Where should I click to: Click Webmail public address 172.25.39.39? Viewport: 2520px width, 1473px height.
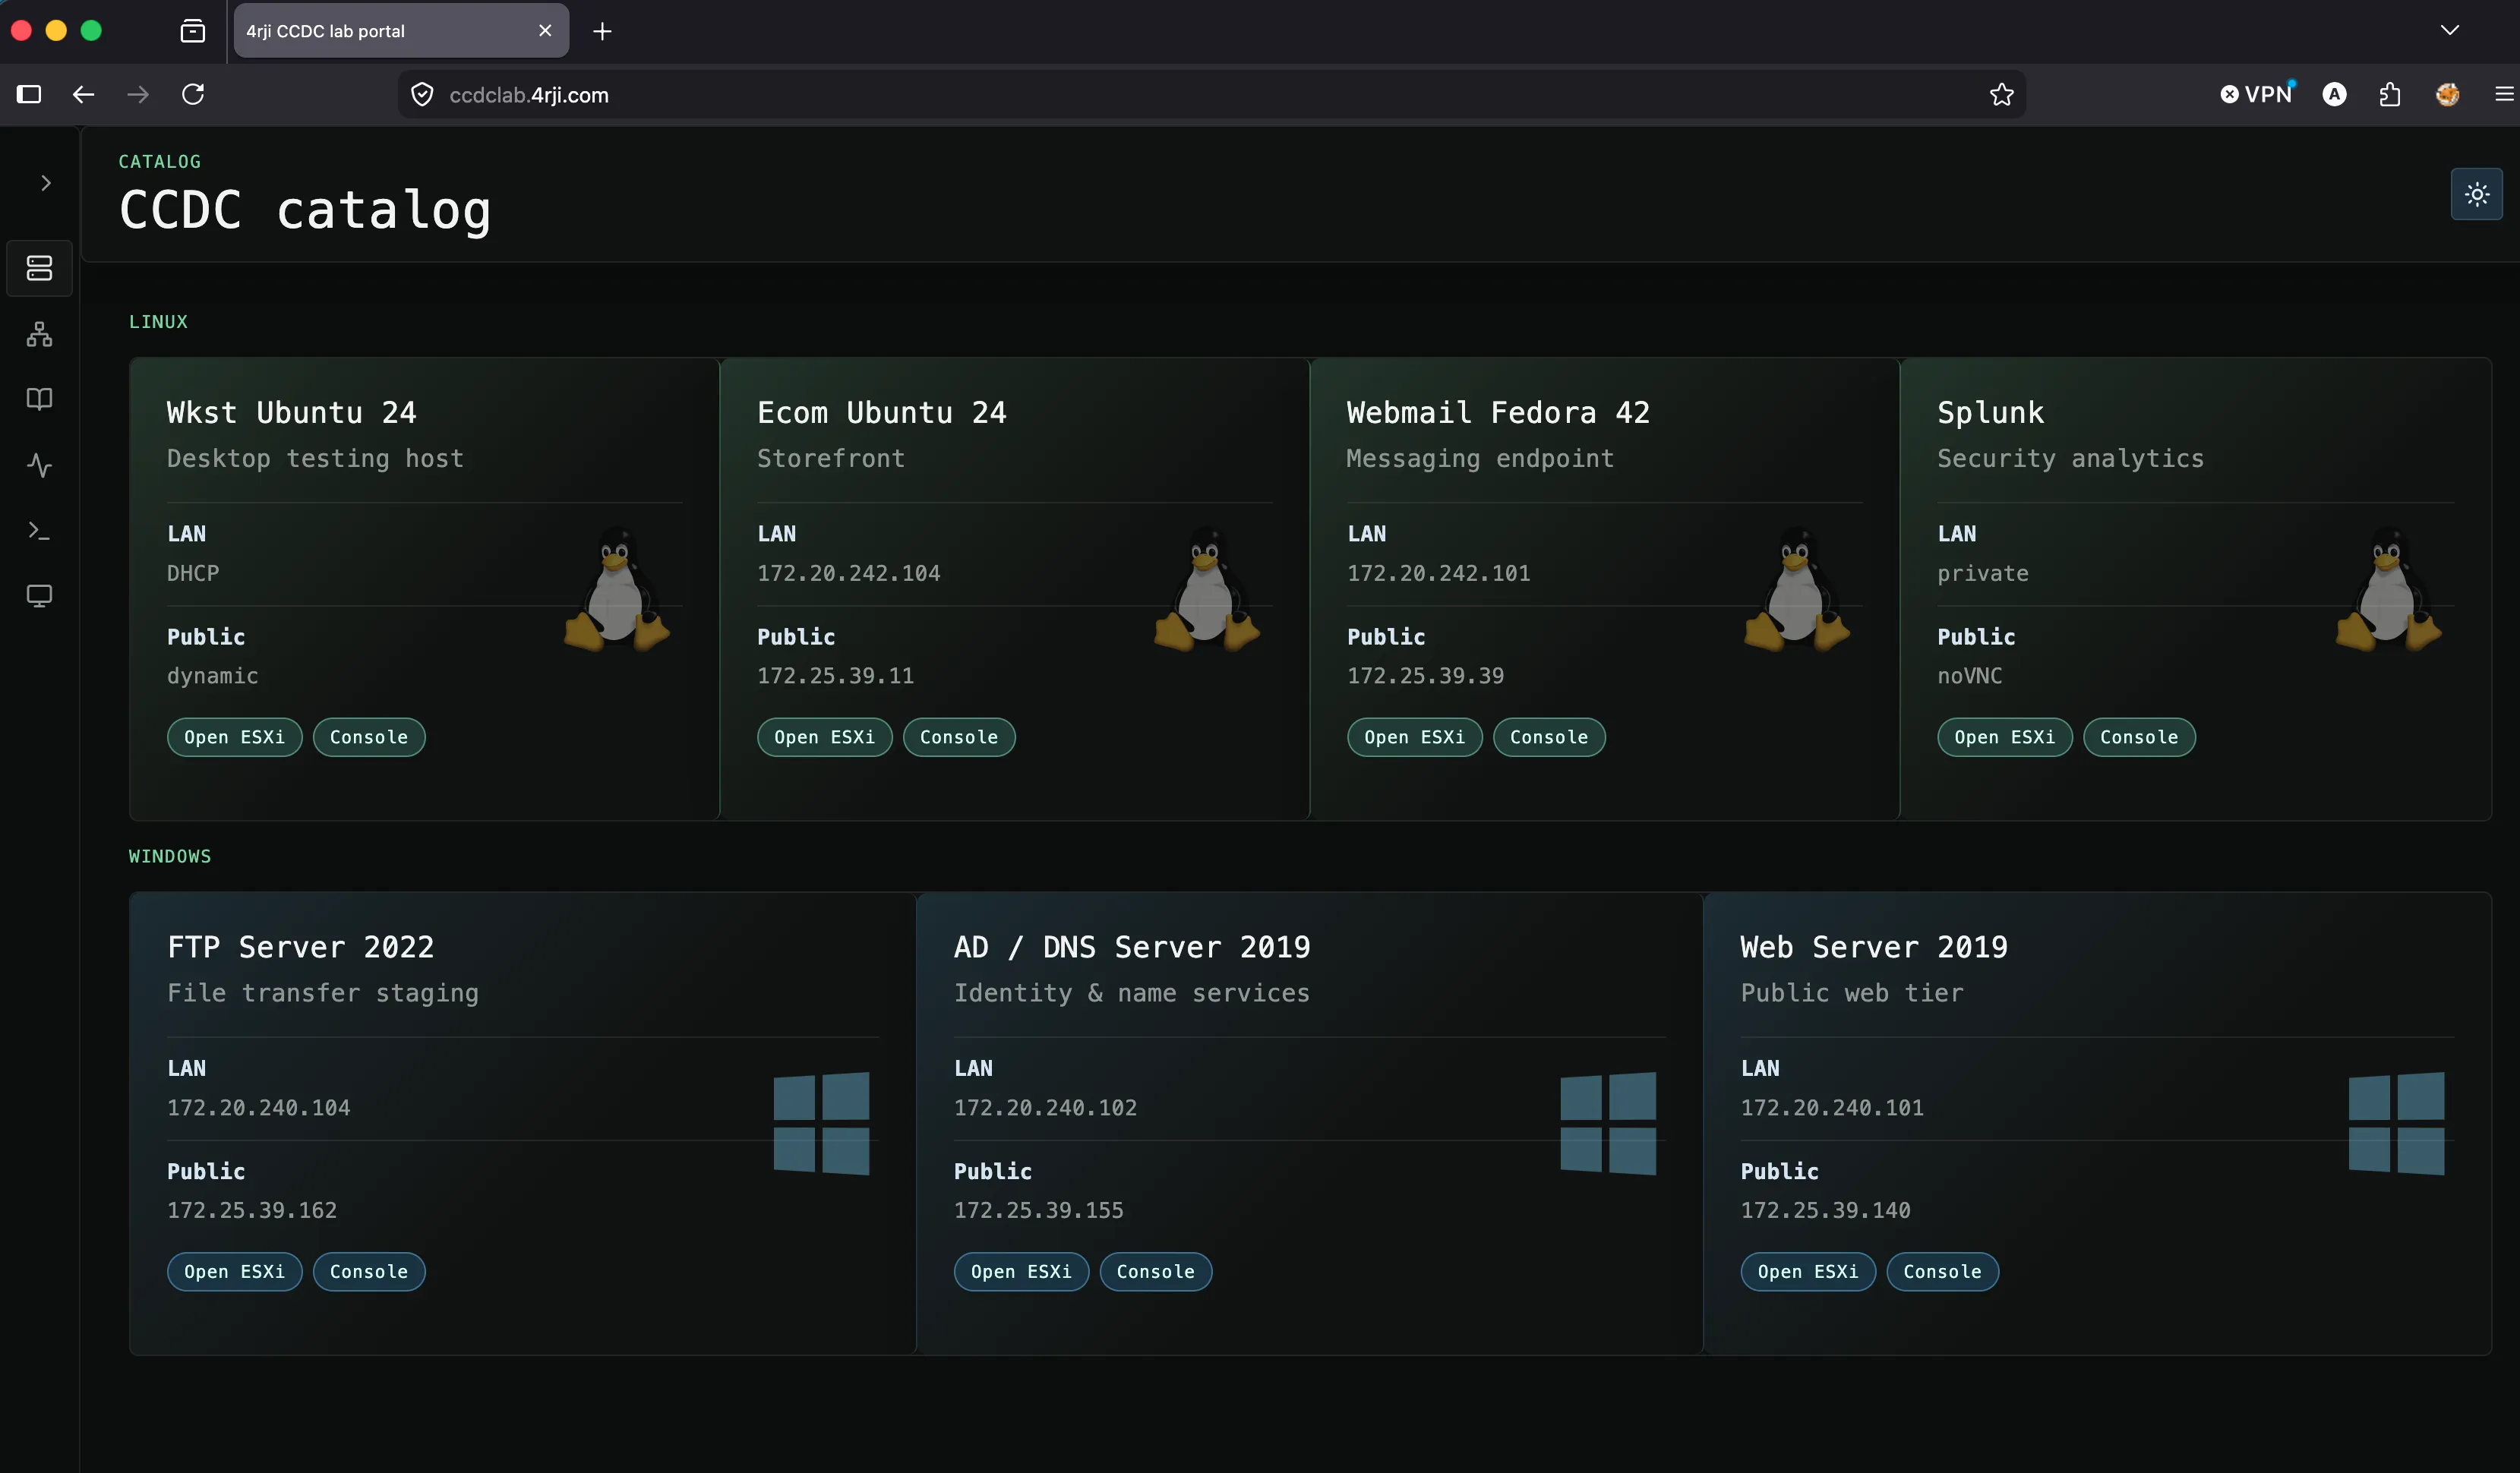coord(1425,676)
